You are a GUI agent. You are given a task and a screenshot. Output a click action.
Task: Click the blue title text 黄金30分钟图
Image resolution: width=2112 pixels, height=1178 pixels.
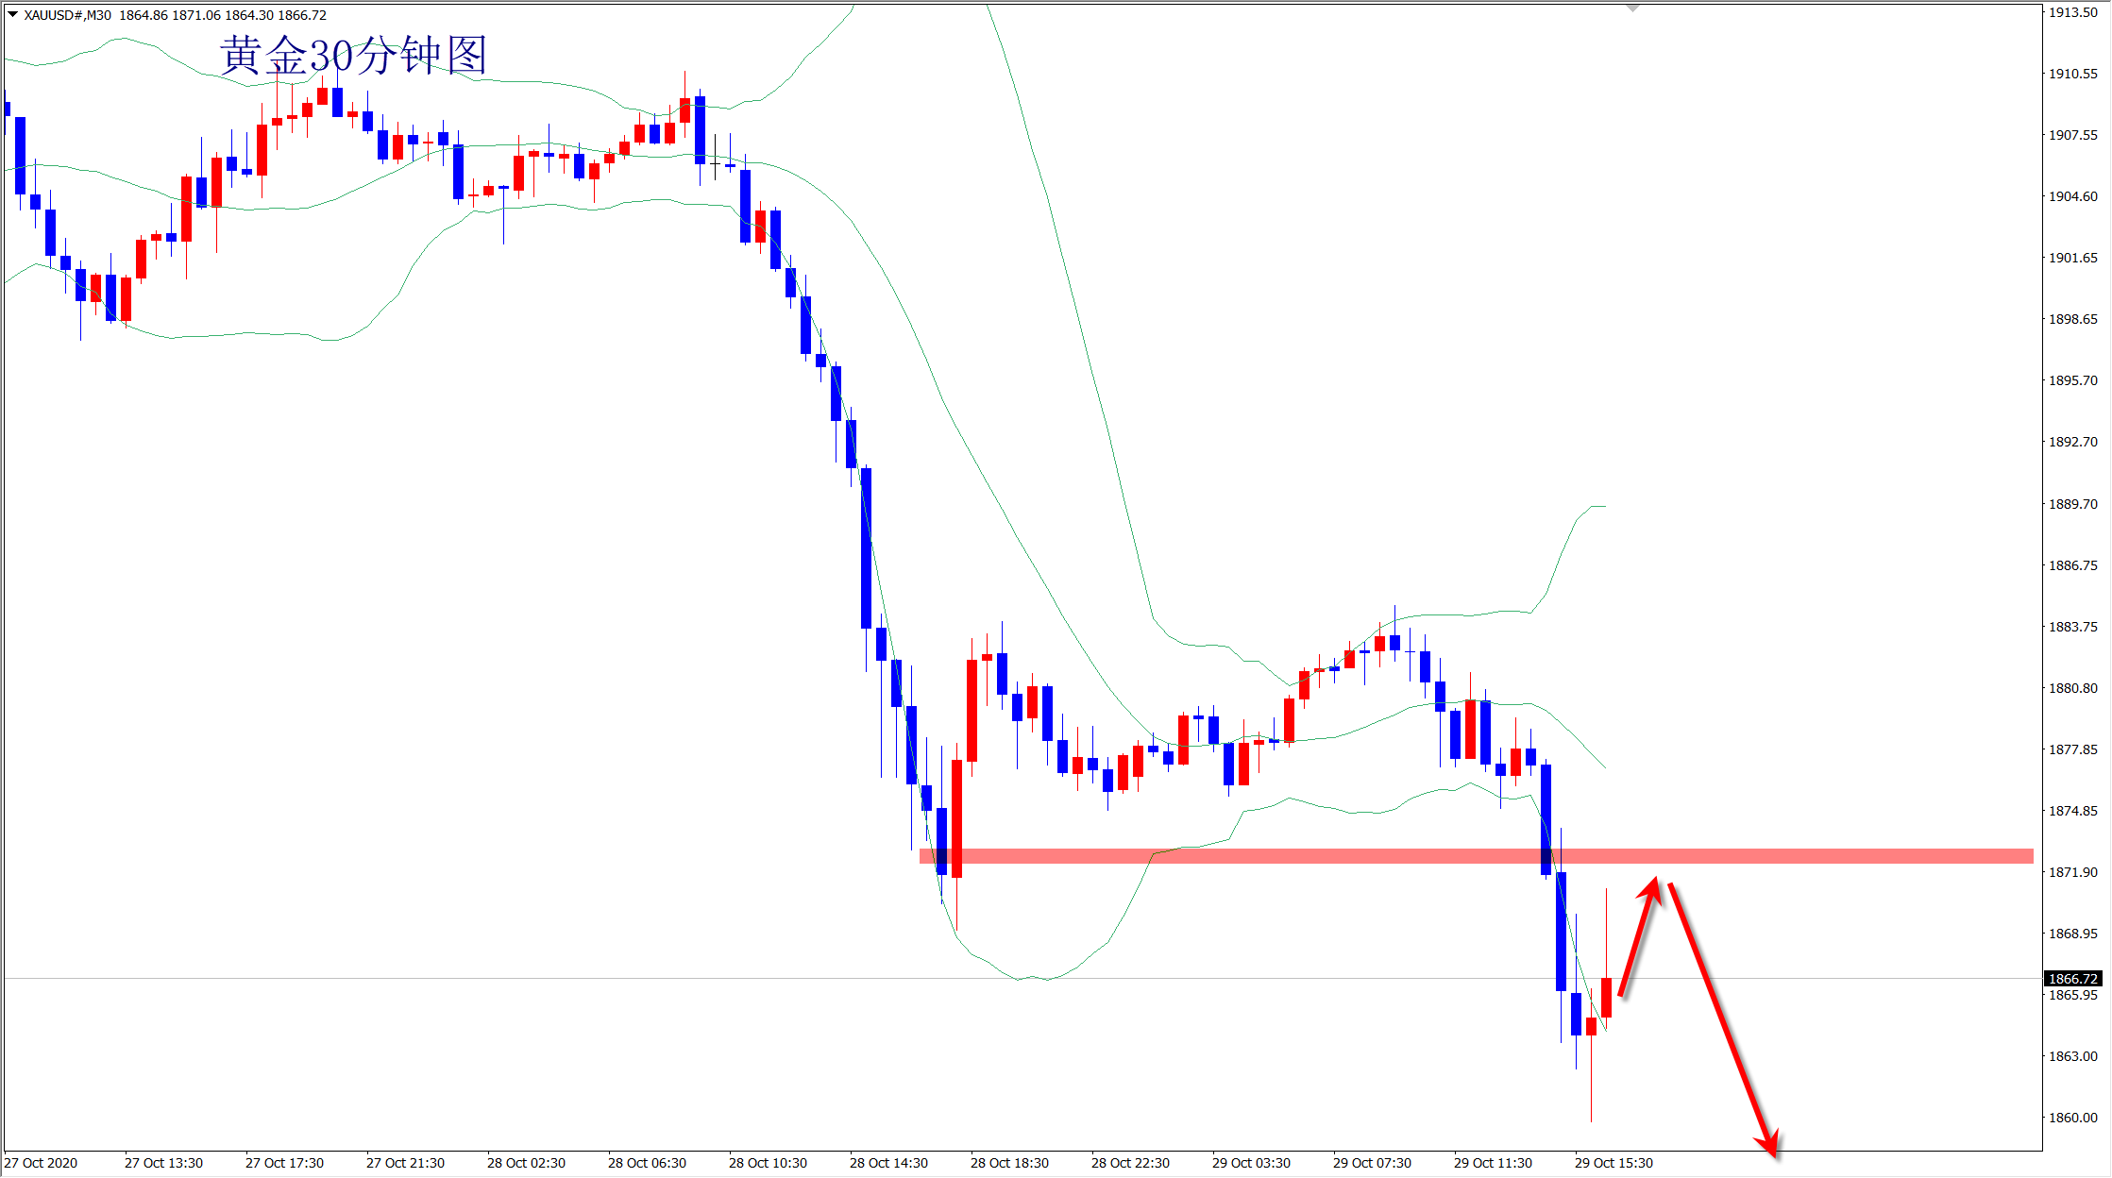pyautogui.click(x=353, y=56)
